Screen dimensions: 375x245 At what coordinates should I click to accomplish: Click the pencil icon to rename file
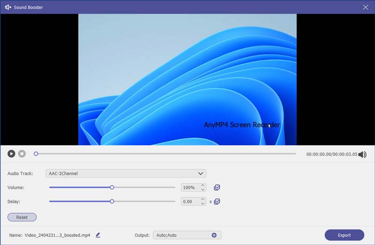pos(98,235)
